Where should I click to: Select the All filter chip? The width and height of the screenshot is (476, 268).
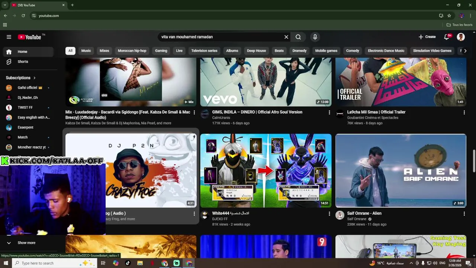[70, 51]
